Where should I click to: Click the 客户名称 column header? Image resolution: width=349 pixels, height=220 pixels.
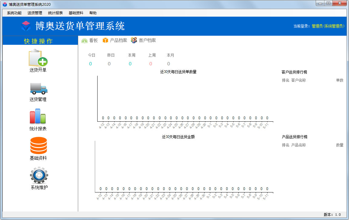[298, 80]
